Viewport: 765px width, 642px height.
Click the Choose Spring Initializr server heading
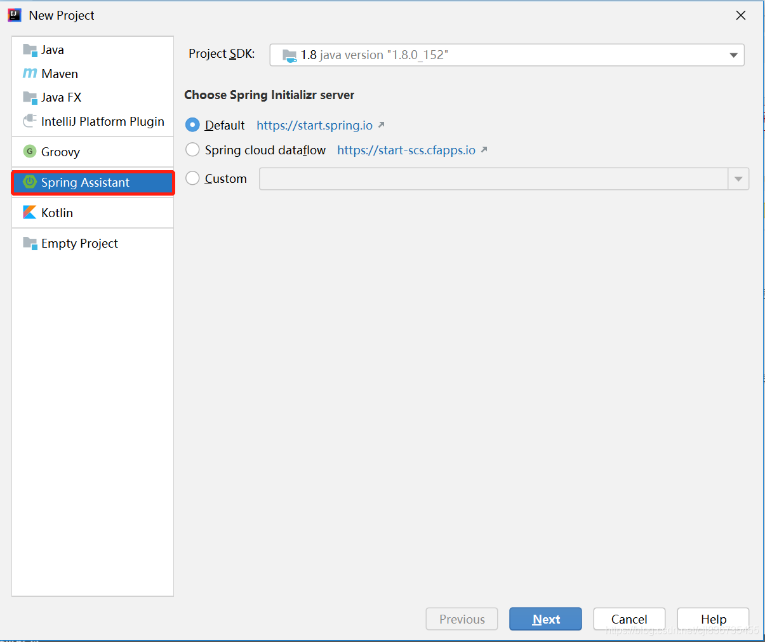click(269, 95)
